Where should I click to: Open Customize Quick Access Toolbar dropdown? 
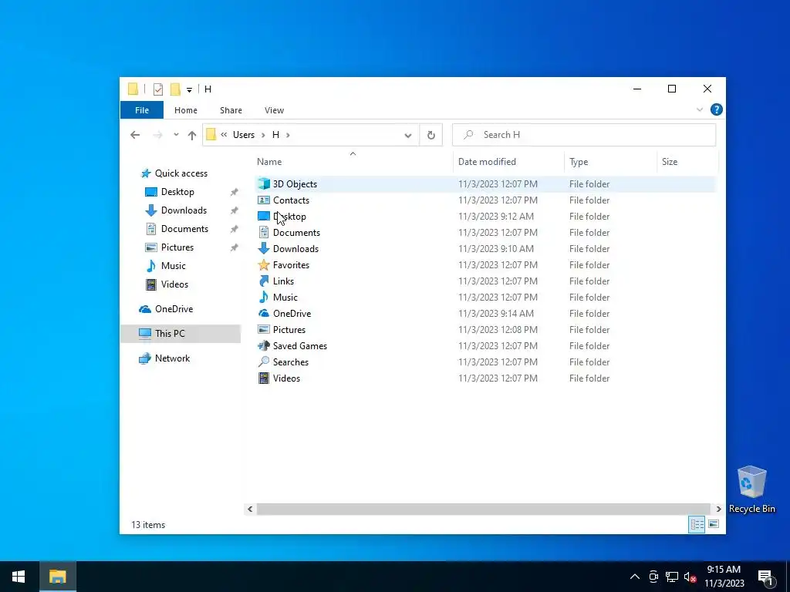pos(189,89)
